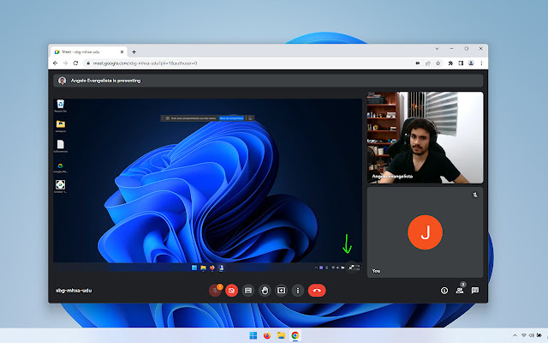
Task: Go forward in Chrome
Action: 65,63
